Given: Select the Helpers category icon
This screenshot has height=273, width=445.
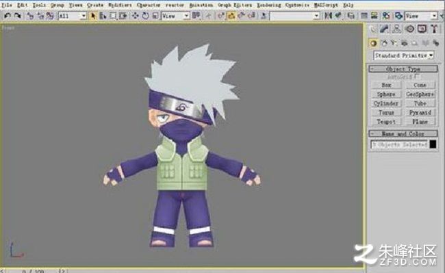Looking at the screenshot, I should [414, 43].
